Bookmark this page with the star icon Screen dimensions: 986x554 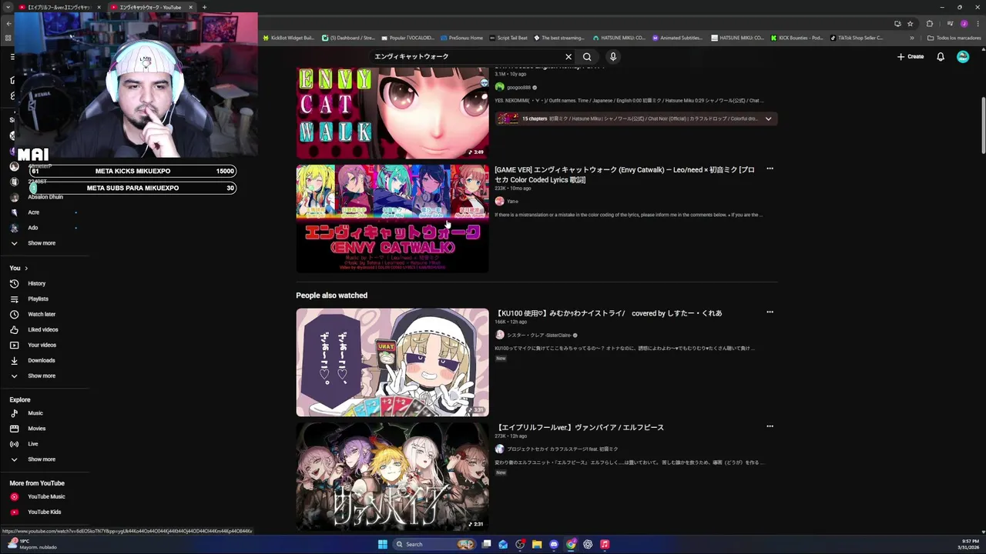tap(910, 23)
